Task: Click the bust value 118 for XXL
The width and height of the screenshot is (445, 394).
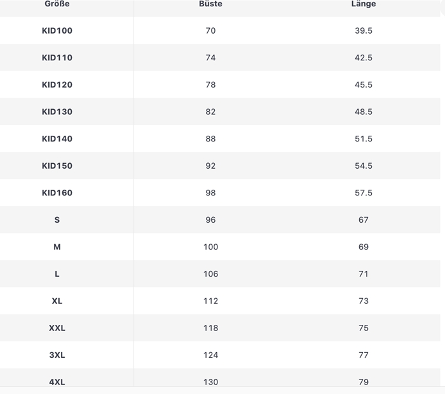Action: pos(210,328)
